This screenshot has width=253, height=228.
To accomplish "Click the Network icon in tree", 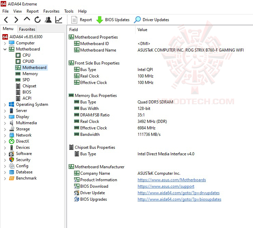I will pos(12,135).
